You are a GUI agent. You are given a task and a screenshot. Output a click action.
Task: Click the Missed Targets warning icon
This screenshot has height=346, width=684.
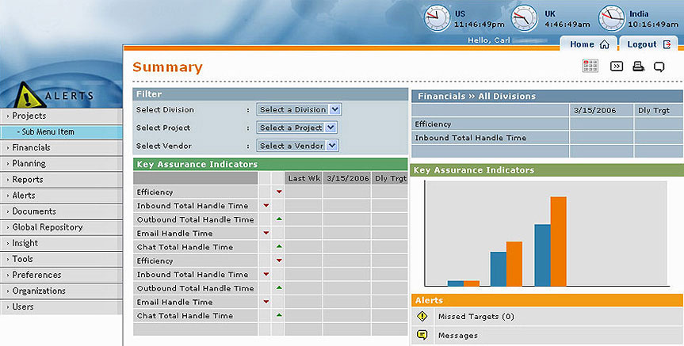[x=422, y=316]
